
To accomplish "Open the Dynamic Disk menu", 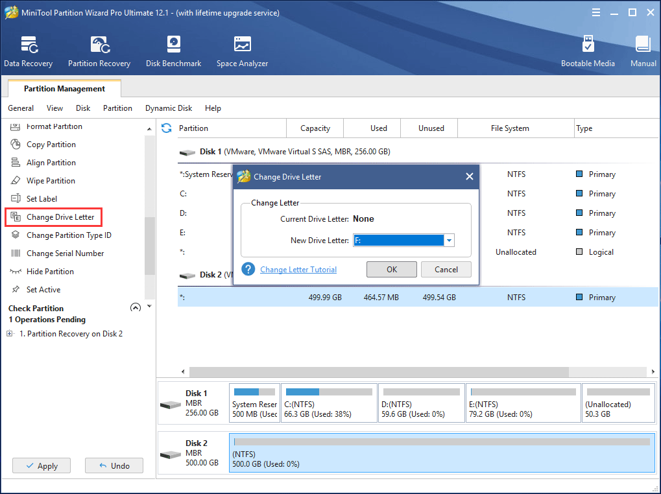I will pos(169,108).
